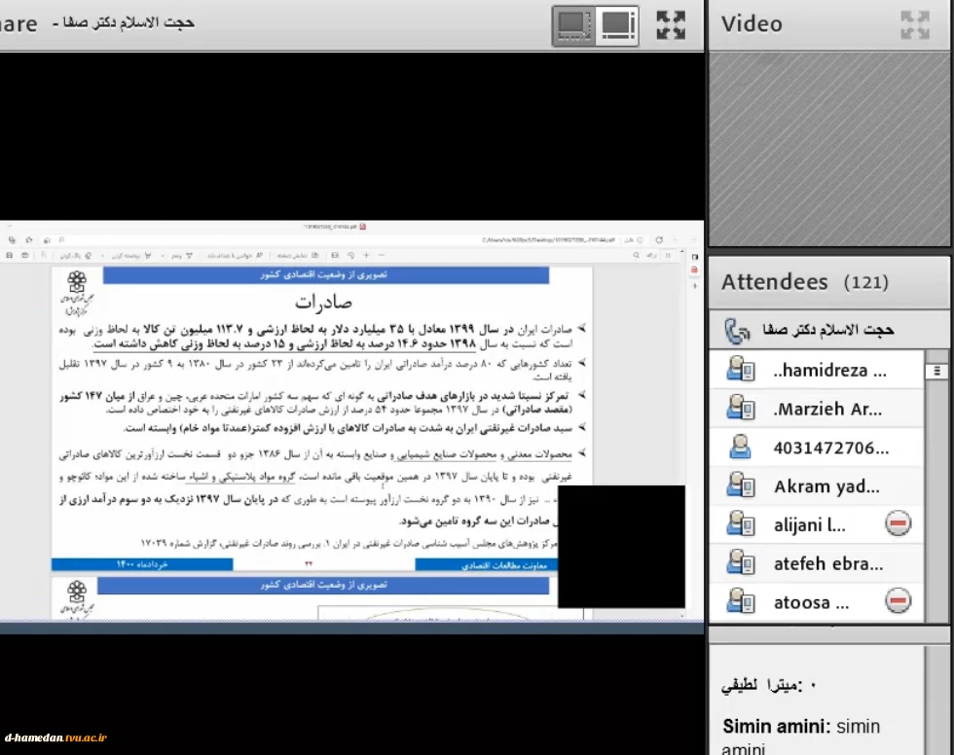Screen dimensions: 954x755
Task: Click the user icon beside atoosa
Action: click(x=741, y=602)
